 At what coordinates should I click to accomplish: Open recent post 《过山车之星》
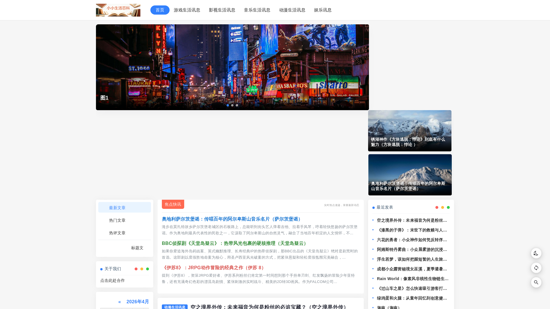(x=412, y=288)
